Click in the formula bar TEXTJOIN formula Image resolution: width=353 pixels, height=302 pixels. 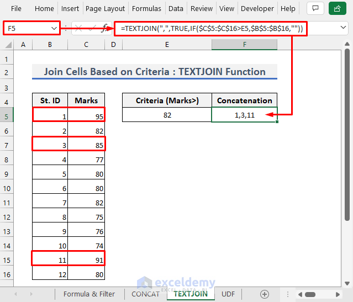tap(212, 29)
